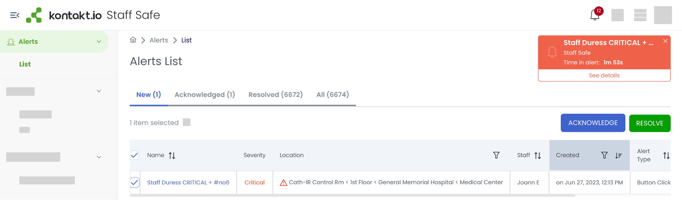The image size is (682, 200).
Task: Collapse the Alerts sidebar section
Action: [x=99, y=42]
